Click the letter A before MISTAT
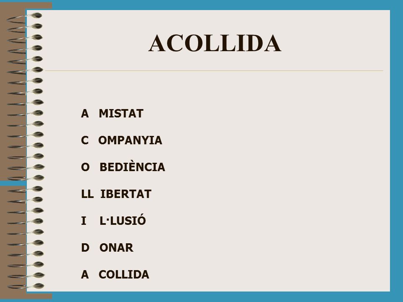This screenshot has height=302, width=403. [x=85, y=114]
